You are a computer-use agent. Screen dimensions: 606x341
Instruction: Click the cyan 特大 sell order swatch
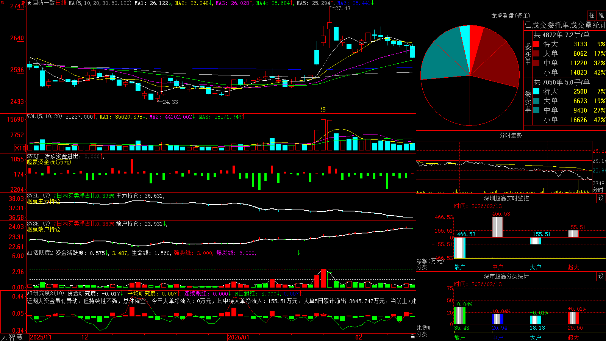click(x=536, y=91)
